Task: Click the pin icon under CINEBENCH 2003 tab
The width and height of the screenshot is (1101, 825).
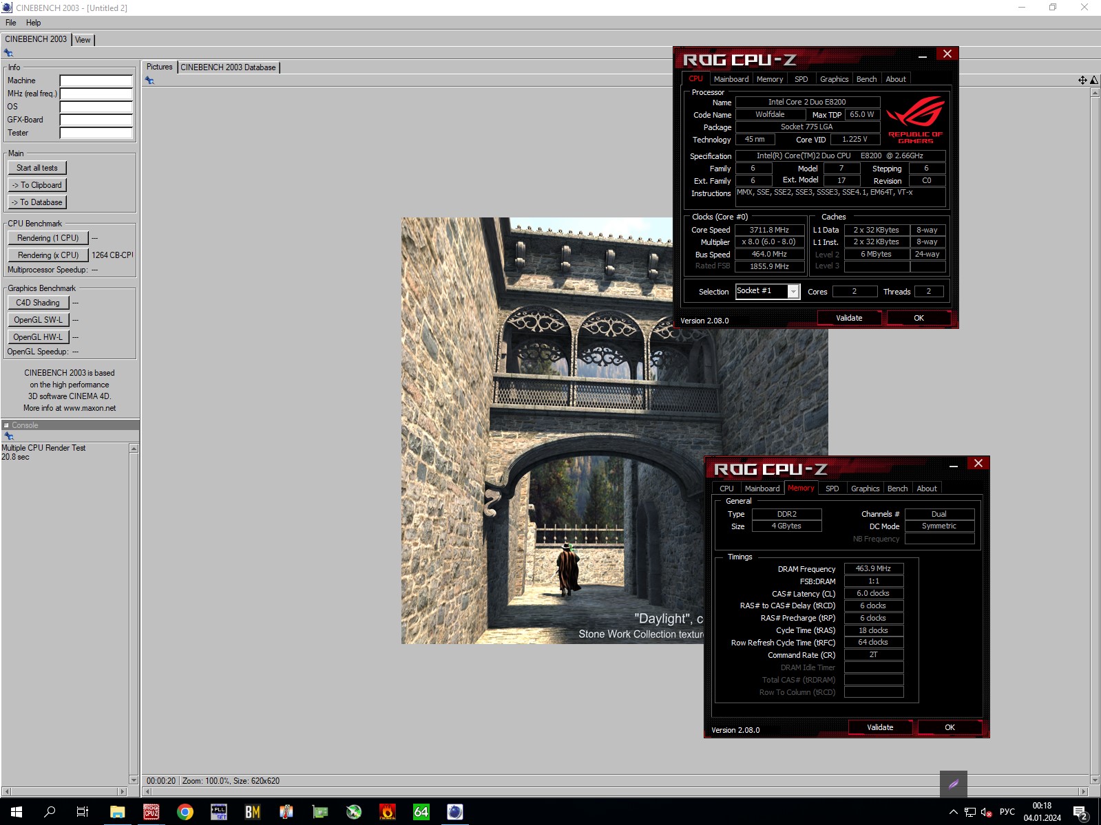Action: [x=8, y=53]
